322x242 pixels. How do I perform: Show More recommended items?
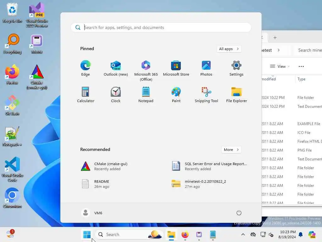(x=231, y=150)
